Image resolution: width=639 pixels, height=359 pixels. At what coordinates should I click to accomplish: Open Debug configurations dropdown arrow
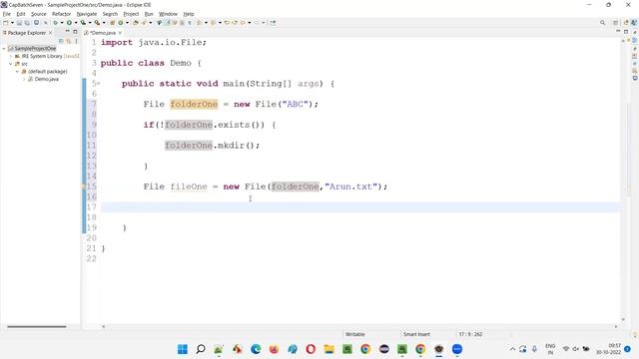(62, 23)
